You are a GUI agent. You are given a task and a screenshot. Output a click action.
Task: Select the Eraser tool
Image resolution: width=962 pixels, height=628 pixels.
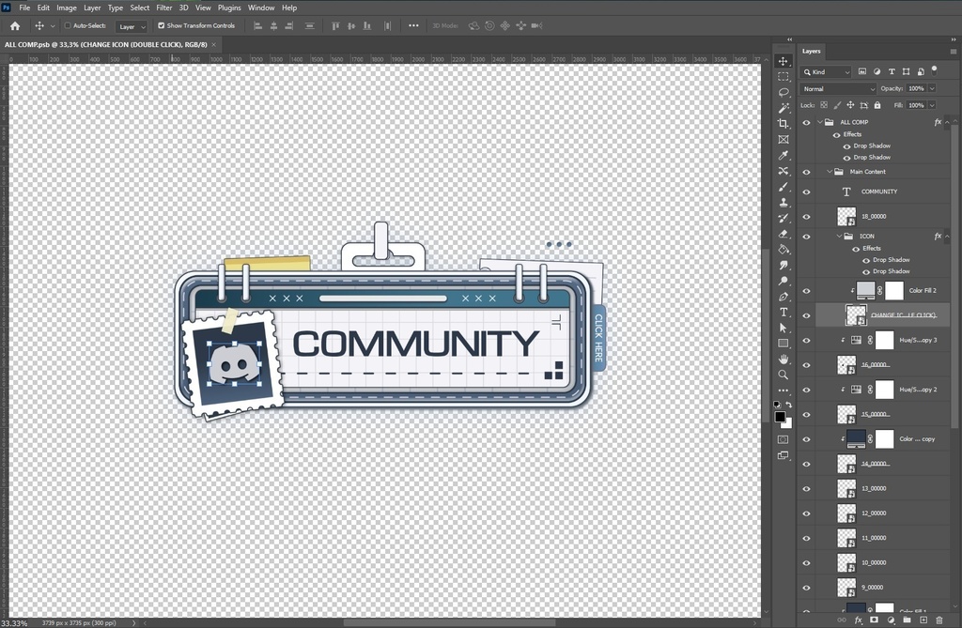pos(784,234)
